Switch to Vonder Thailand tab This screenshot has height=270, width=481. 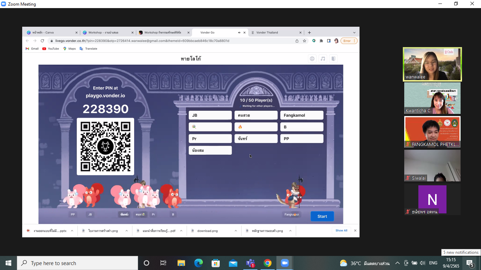click(x=276, y=32)
